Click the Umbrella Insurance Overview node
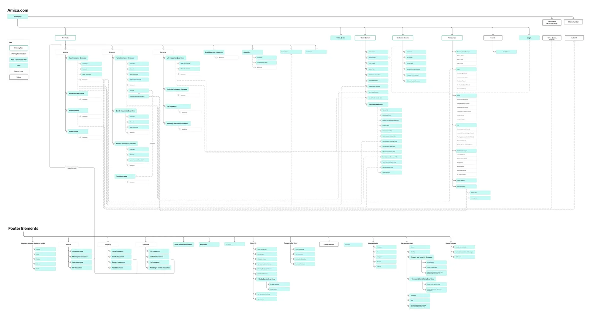The width and height of the screenshot is (591, 316). coord(177,89)
